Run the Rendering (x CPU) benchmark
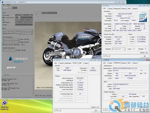 (11, 42)
